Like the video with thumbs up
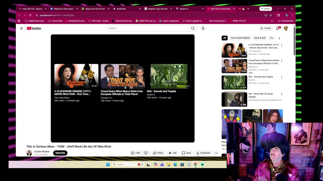323x181 pixels. click(x=136, y=153)
